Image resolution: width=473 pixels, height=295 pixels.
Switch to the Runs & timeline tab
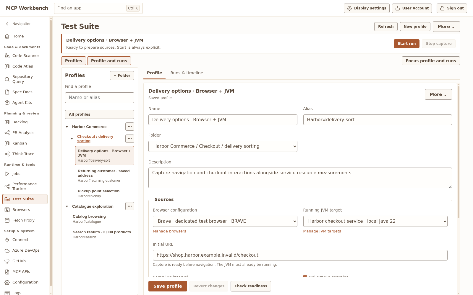(187, 73)
